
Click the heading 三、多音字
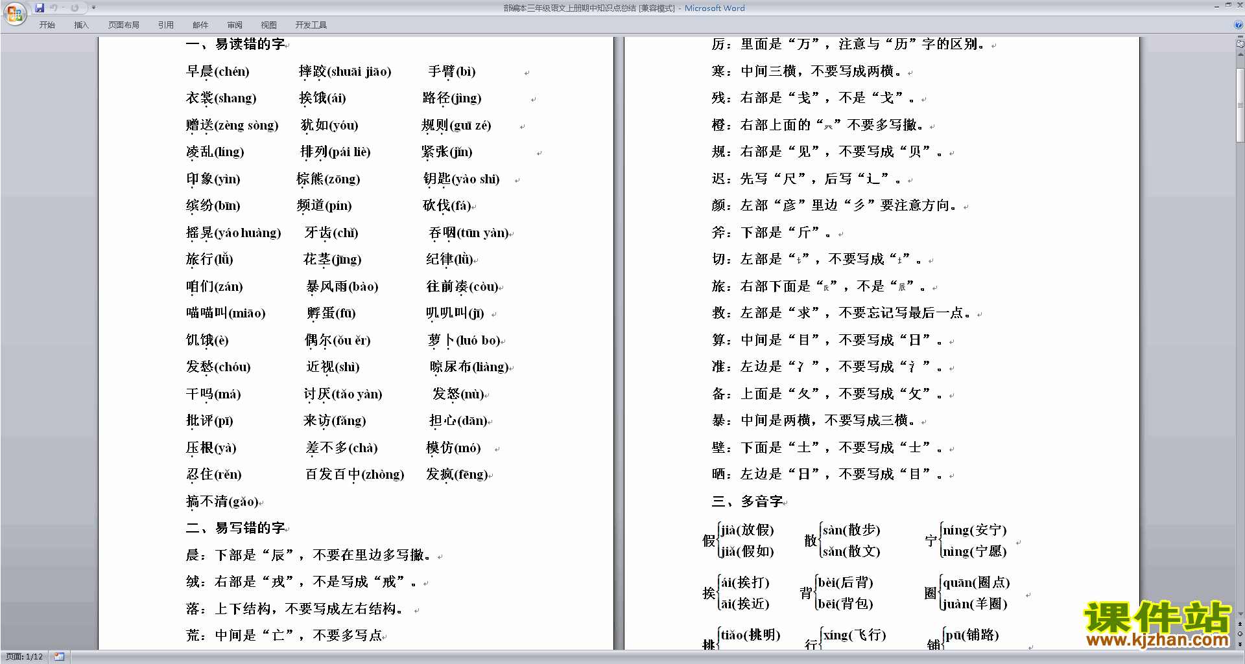pyautogui.click(x=748, y=501)
